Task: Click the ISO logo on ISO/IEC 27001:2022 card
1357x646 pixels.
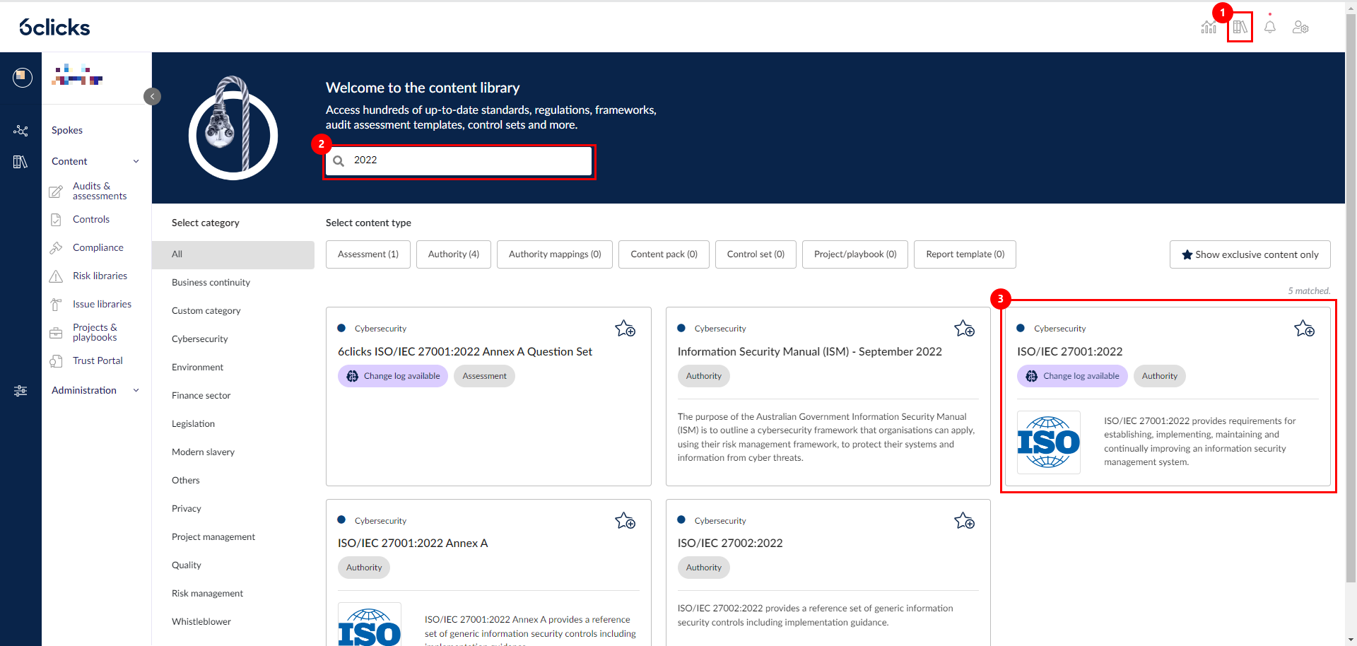Action: click(x=1049, y=442)
